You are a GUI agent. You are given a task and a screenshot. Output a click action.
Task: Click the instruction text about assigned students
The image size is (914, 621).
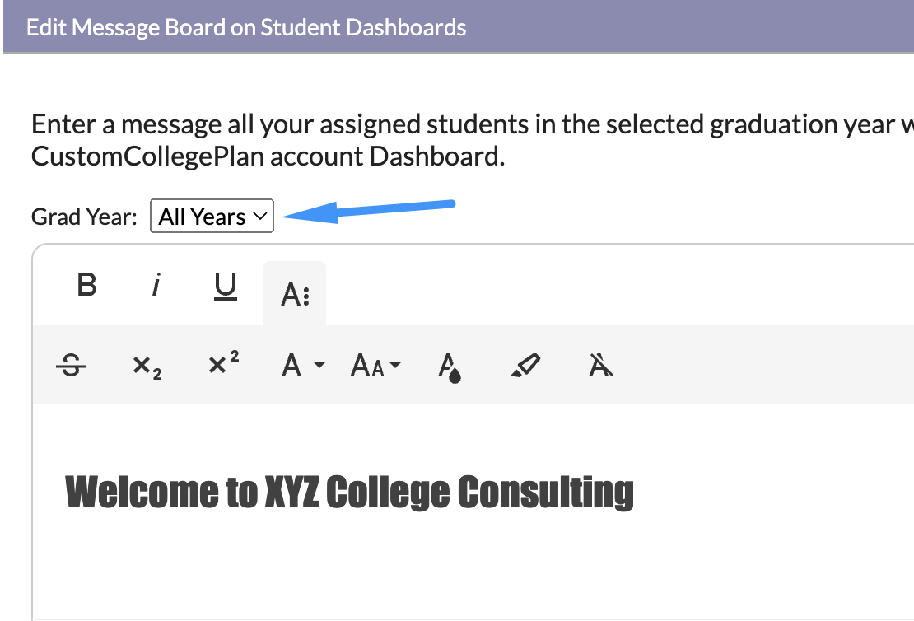click(x=472, y=140)
